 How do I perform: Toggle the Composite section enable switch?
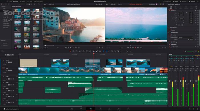tap(170, 35)
